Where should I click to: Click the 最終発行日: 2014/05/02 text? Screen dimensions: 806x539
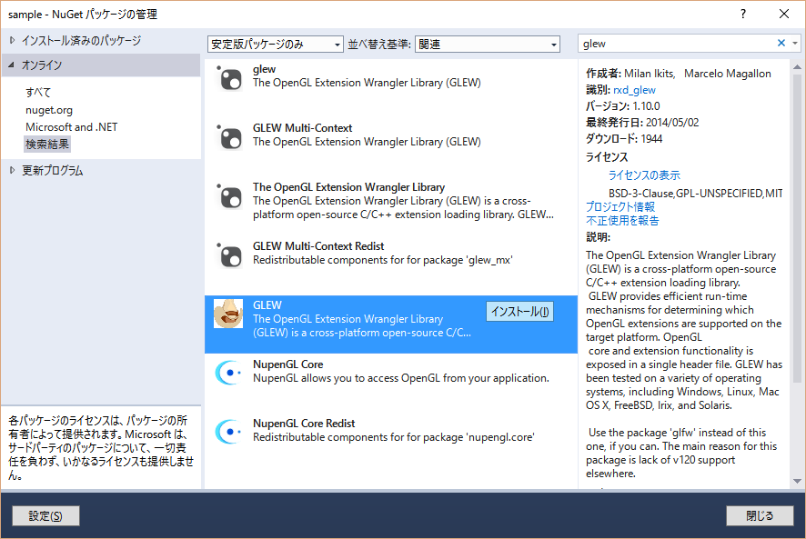(x=642, y=123)
